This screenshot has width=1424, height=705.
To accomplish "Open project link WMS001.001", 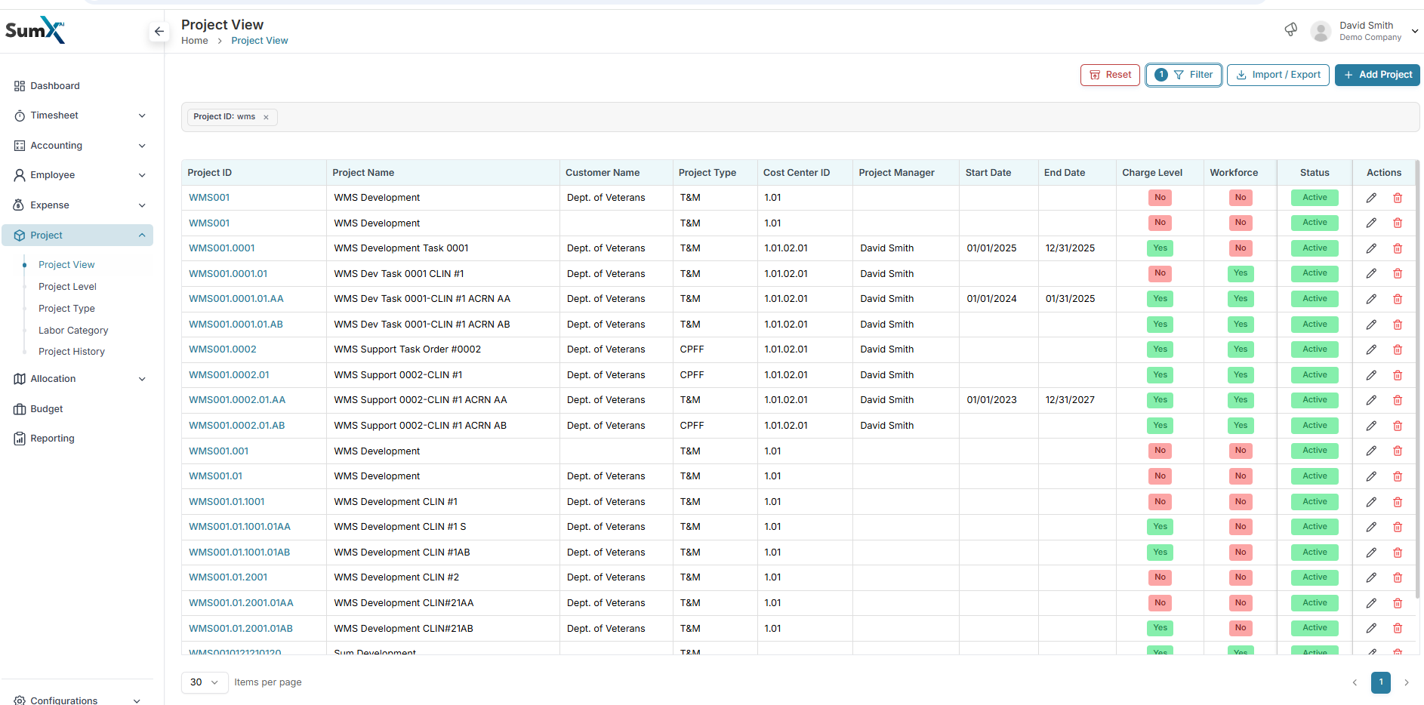I will click(x=218, y=451).
